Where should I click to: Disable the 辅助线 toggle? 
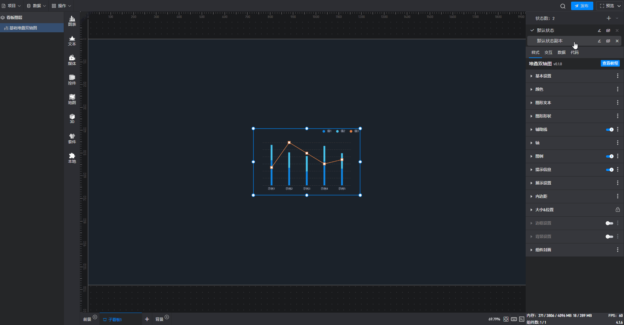pos(609,130)
